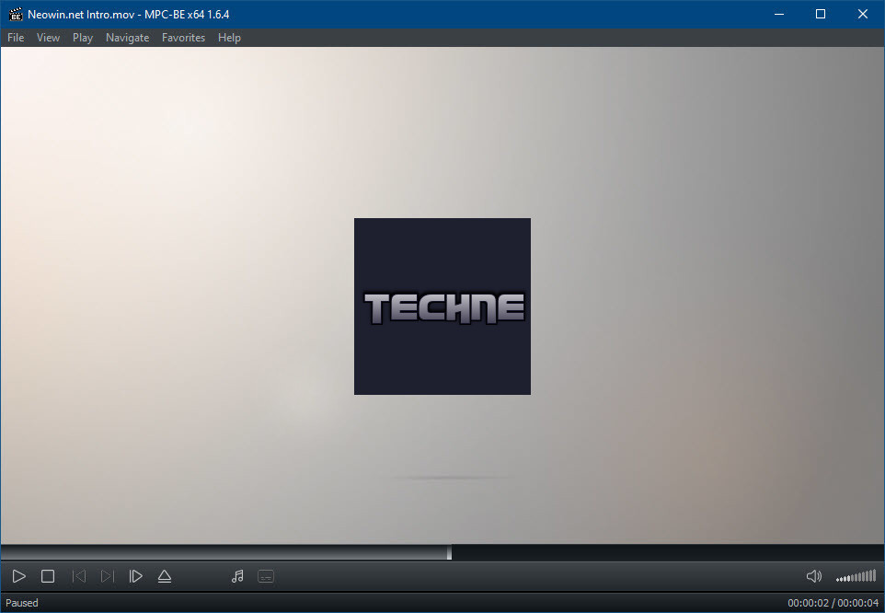Screen dimensions: 885x613
Task: Close the MPC-BE window
Action: [x=862, y=14]
